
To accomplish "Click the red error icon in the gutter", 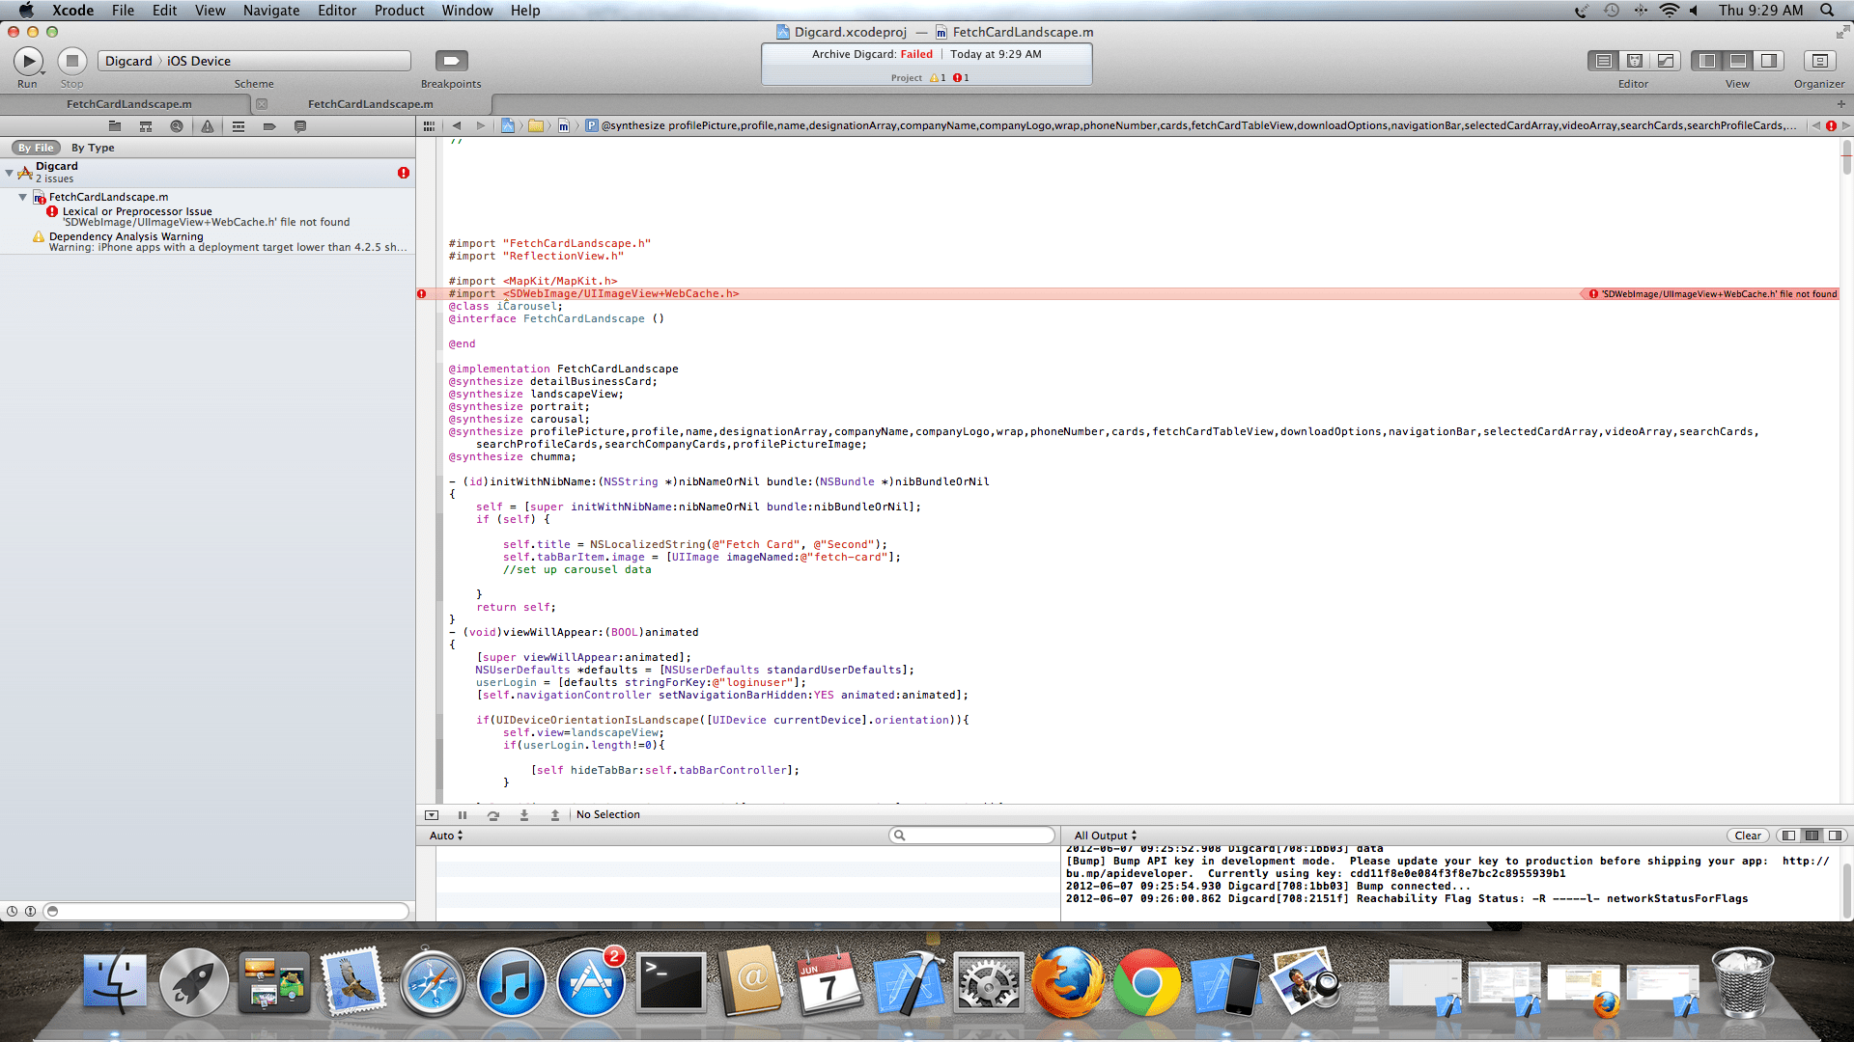I will [422, 294].
